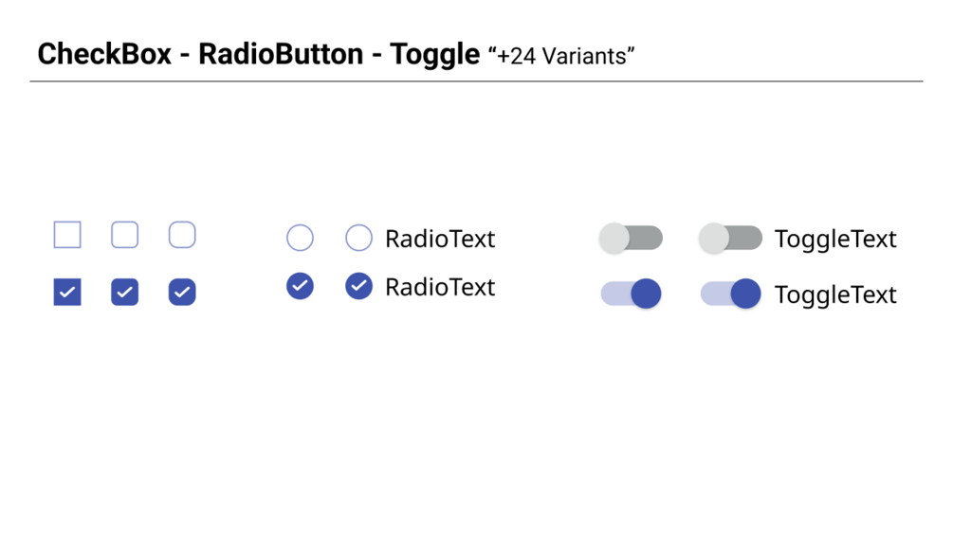The width and height of the screenshot is (953, 535).
Task: Turn off the blue toggle beside ToggleText
Action: point(730,294)
